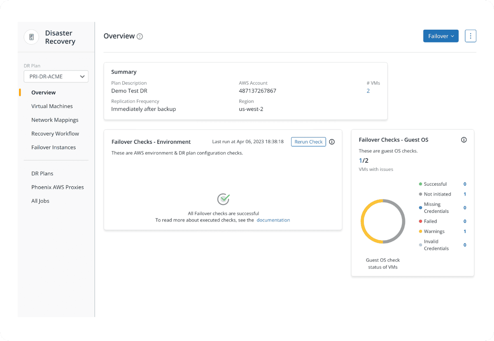This screenshot has width=494, height=341.
Task: Click the yellow Warnings legend dot
Action: tap(421, 231)
